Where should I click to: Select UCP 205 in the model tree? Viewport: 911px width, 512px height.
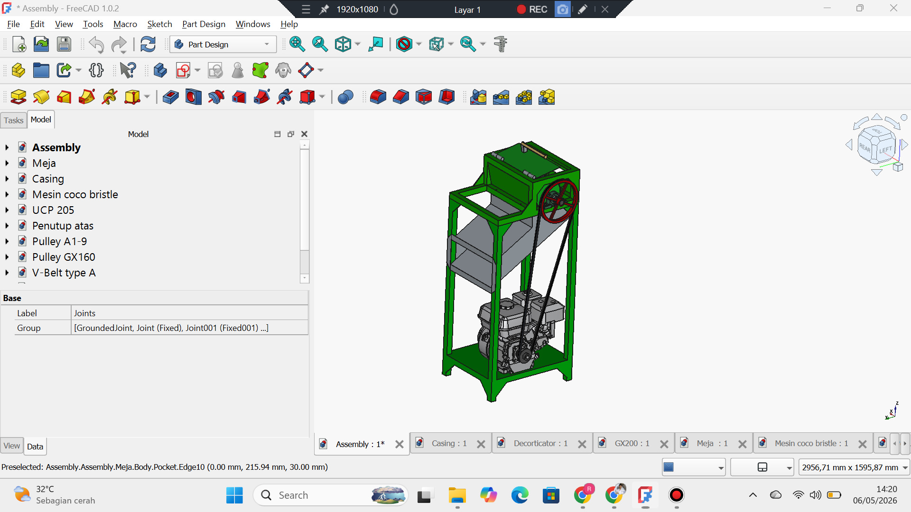(x=53, y=210)
